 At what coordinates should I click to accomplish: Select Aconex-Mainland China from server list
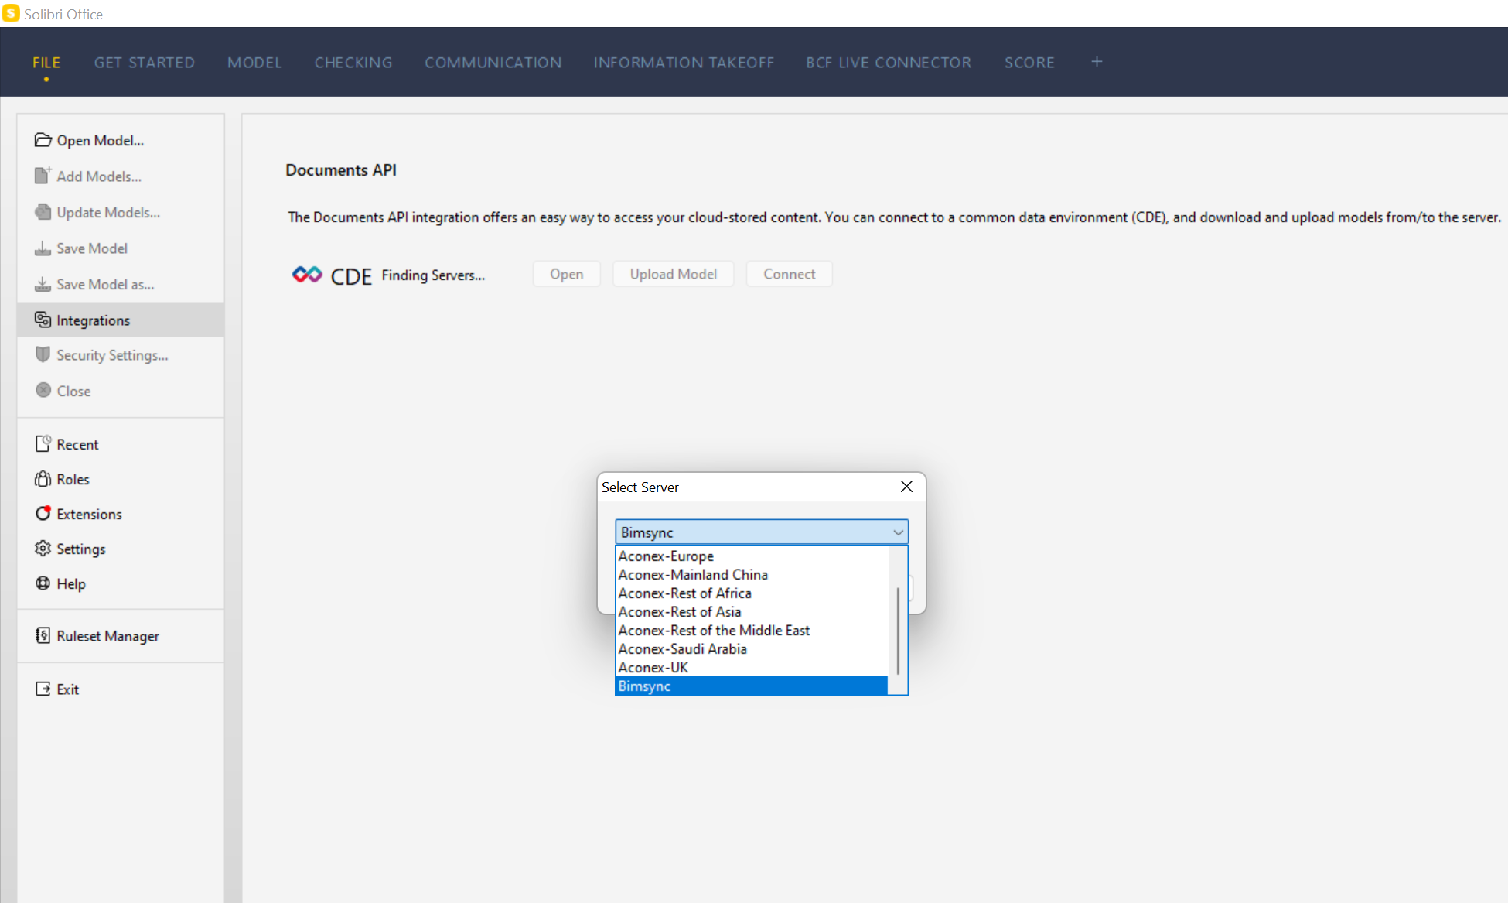pyautogui.click(x=752, y=574)
